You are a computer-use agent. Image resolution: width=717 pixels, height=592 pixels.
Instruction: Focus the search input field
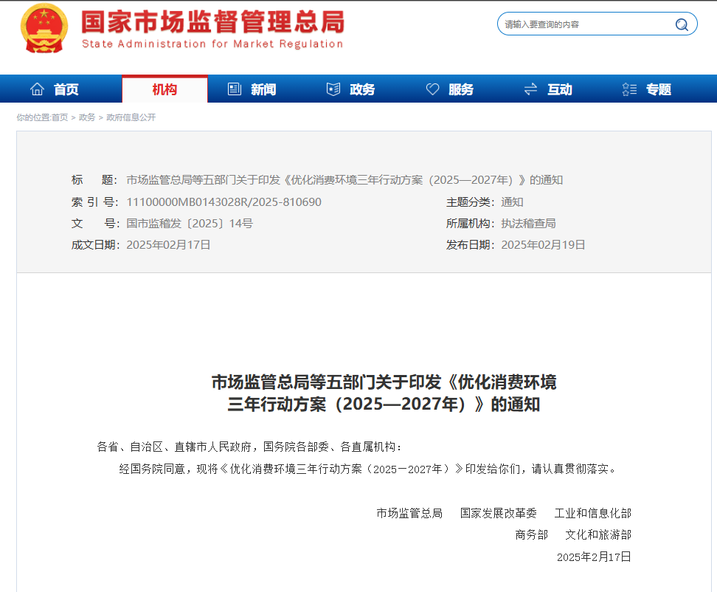click(597, 24)
